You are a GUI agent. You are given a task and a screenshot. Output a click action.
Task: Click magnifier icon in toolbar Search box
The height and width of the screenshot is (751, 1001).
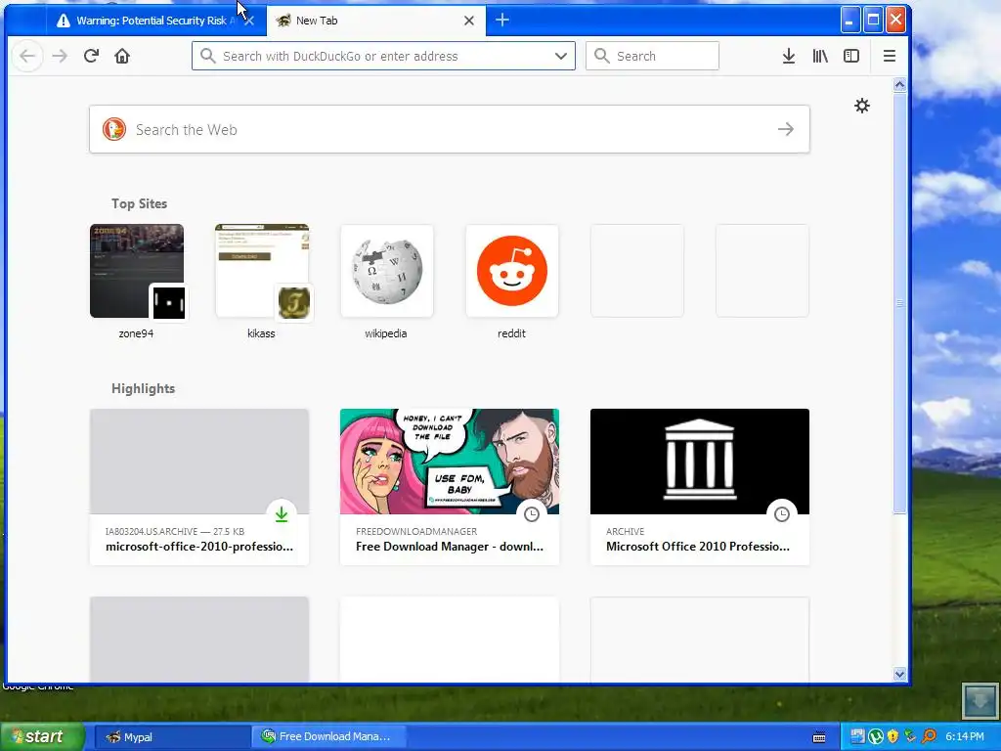[x=601, y=56]
